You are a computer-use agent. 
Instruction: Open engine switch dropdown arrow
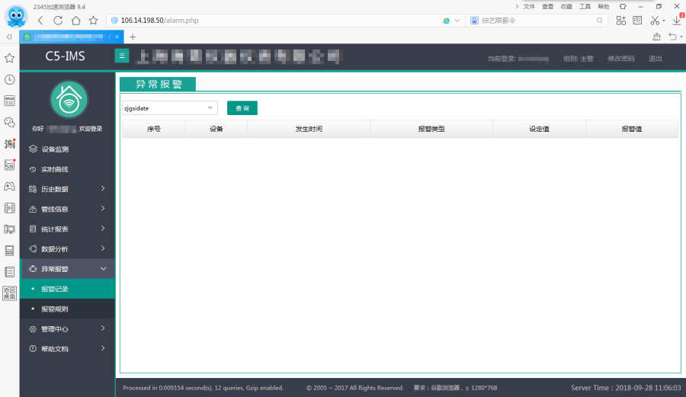tap(457, 21)
